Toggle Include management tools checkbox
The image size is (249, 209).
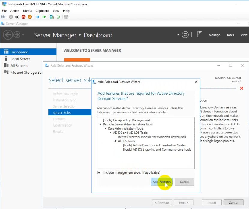pyautogui.click(x=99, y=172)
